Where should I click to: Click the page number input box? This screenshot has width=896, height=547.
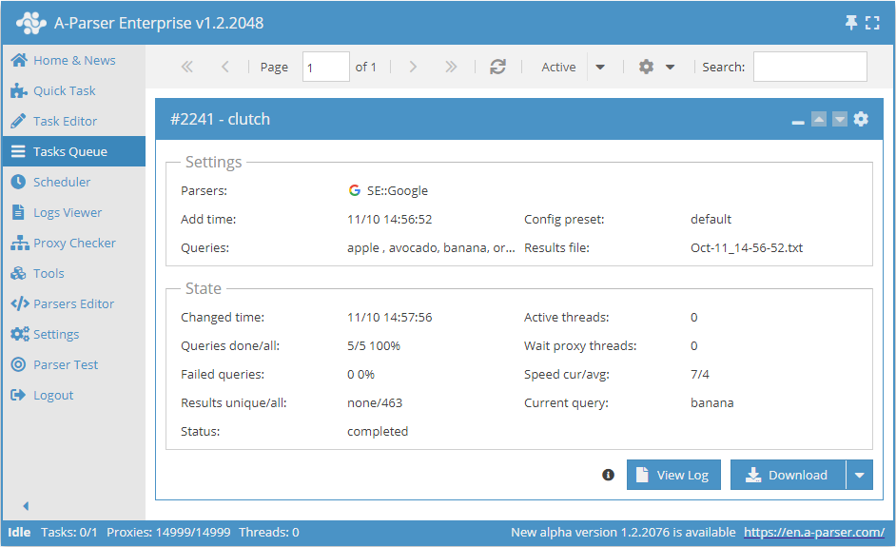[x=325, y=67]
